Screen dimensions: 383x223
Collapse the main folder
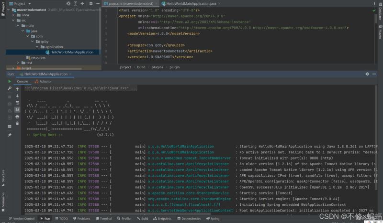[x=18, y=26]
